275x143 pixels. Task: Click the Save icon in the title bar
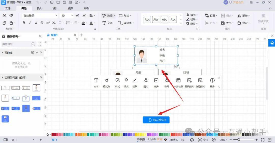coord(64,2)
